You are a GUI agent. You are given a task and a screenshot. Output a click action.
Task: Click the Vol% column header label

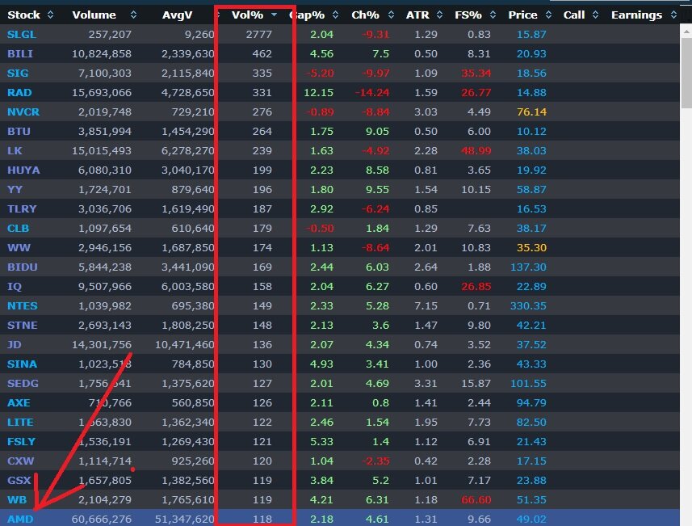247,15
